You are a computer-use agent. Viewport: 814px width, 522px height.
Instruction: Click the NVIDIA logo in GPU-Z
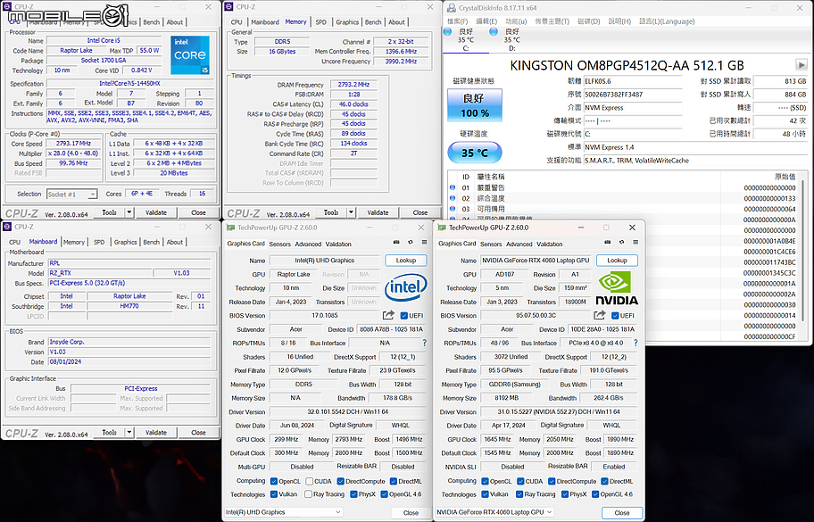pyautogui.click(x=617, y=288)
